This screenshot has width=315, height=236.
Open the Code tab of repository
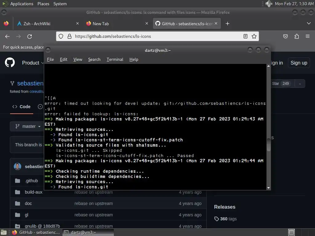[22, 107]
